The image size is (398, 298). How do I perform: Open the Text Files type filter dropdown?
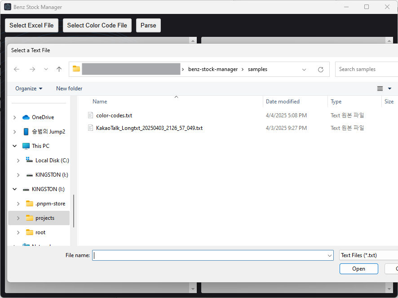pos(368,255)
